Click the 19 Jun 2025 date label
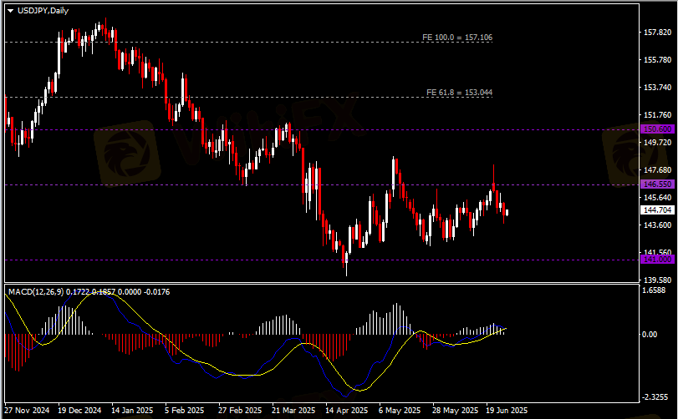 [x=507, y=410]
